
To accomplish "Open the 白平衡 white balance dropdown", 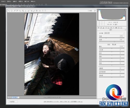I will [x=114, y=33].
